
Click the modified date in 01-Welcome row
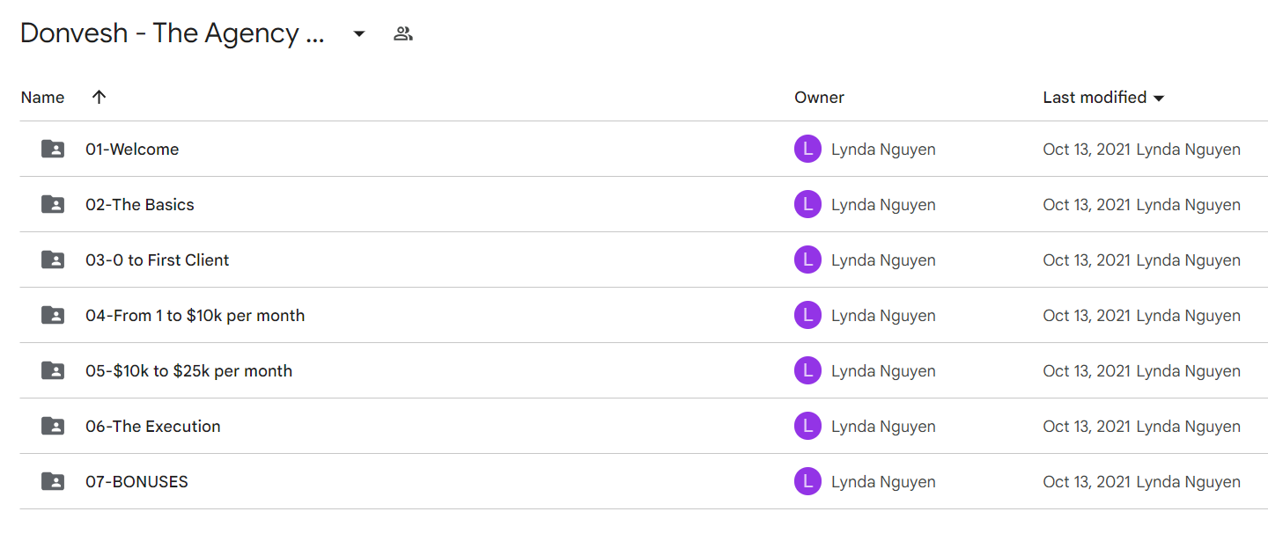click(x=1087, y=150)
